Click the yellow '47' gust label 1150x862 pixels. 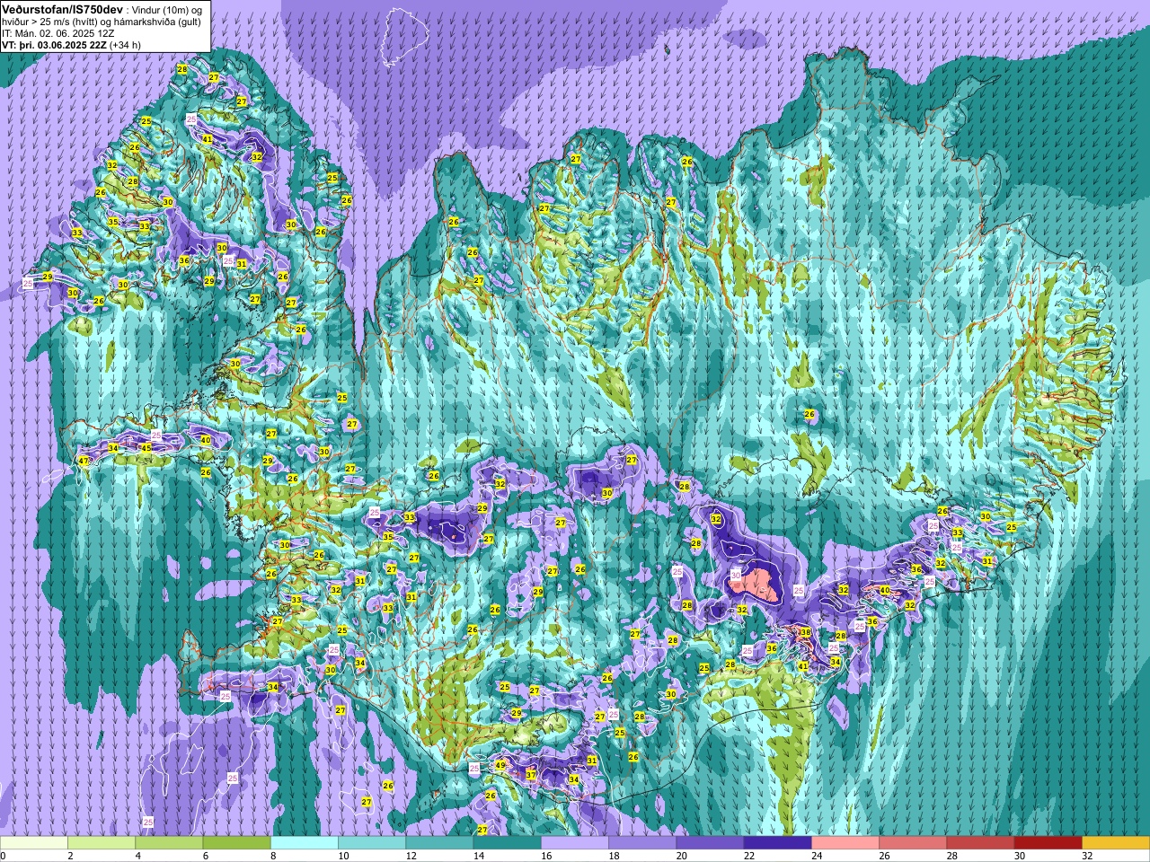[84, 461]
